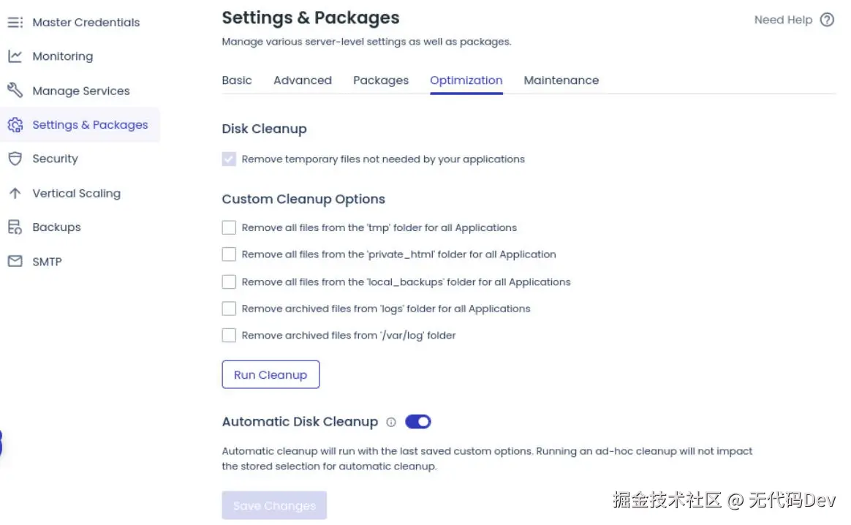Click the SMTP envelope icon

pyautogui.click(x=15, y=261)
